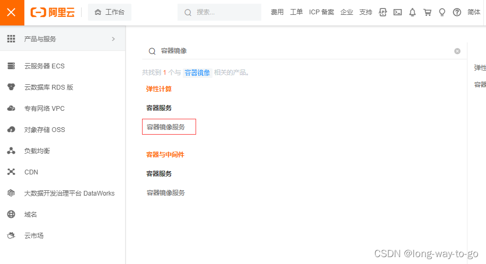Click the 弹性计算 category heading
486x264 pixels.
point(158,89)
